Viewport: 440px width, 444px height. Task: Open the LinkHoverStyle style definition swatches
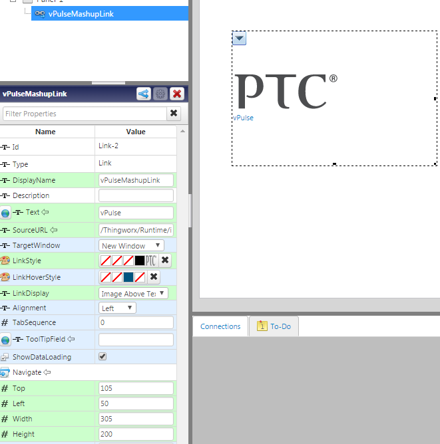tap(123, 277)
